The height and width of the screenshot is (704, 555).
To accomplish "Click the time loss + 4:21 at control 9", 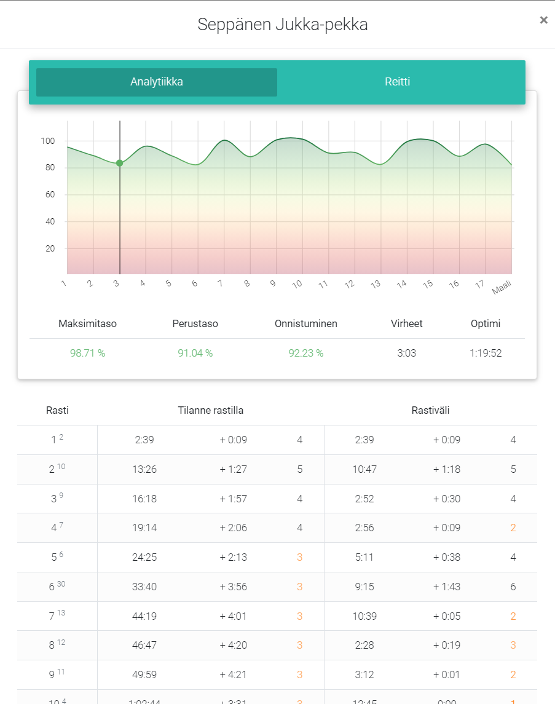I will coord(233,674).
